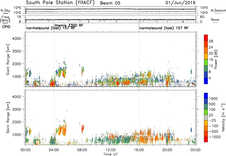Click the '28' tick on the Power colorbar
Viewport: 226px width, 156px height.
211,41
